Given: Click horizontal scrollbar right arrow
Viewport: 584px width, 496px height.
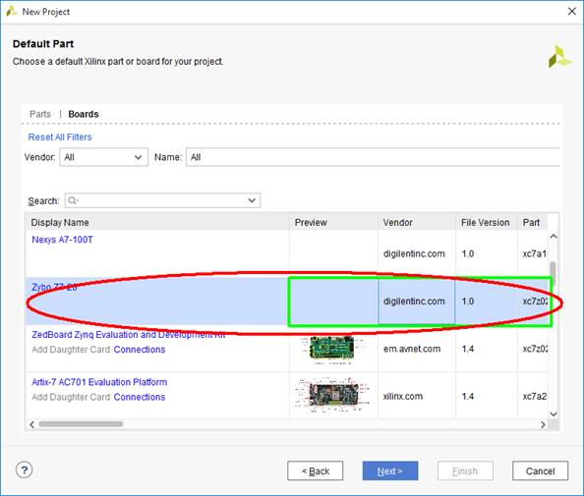Looking at the screenshot, I should (543, 424).
